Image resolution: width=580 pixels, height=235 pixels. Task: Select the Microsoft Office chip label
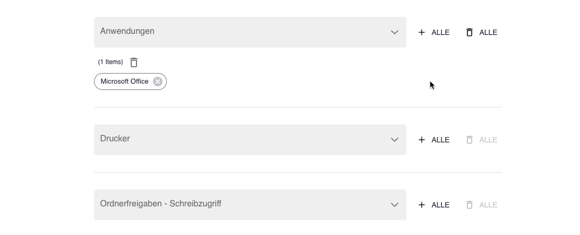[x=124, y=82]
